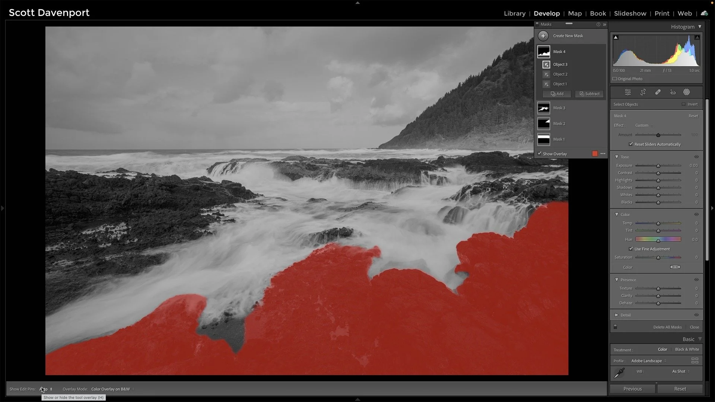Click the Subtract button
The image size is (715, 402).
589,94
